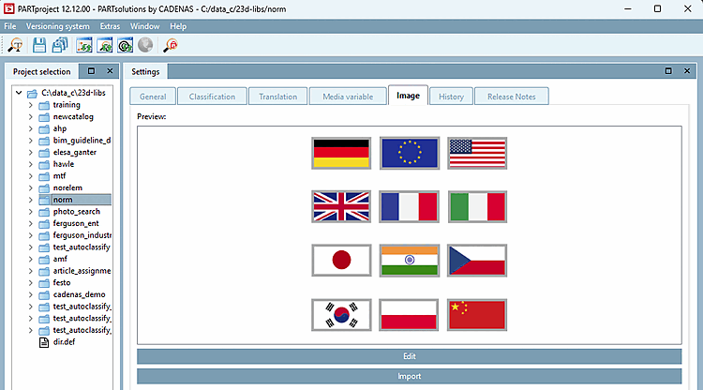Click the text search magnifier toolbar icon
Viewport: 703px width, 390px height.
coord(15,45)
